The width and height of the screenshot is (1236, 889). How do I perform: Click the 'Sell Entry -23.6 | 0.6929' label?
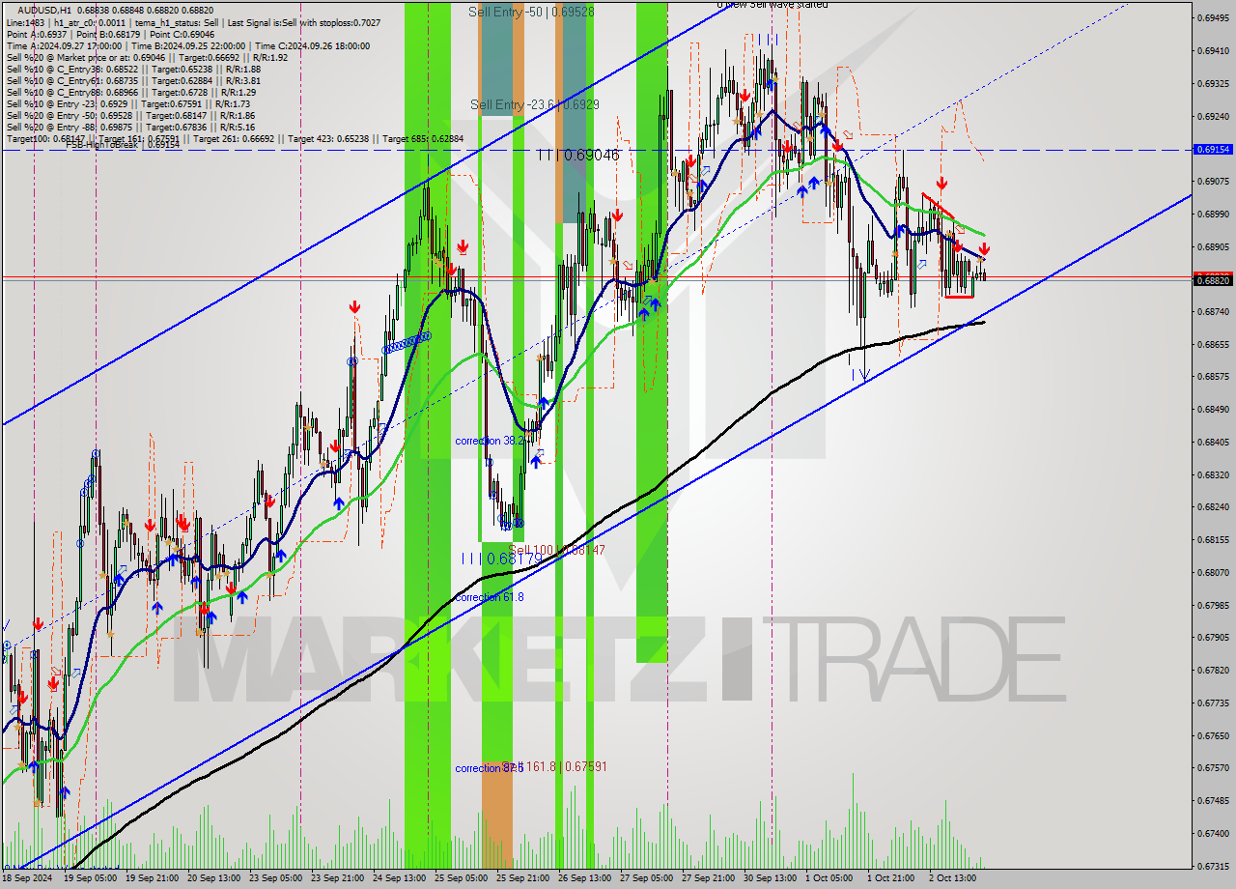tap(534, 104)
